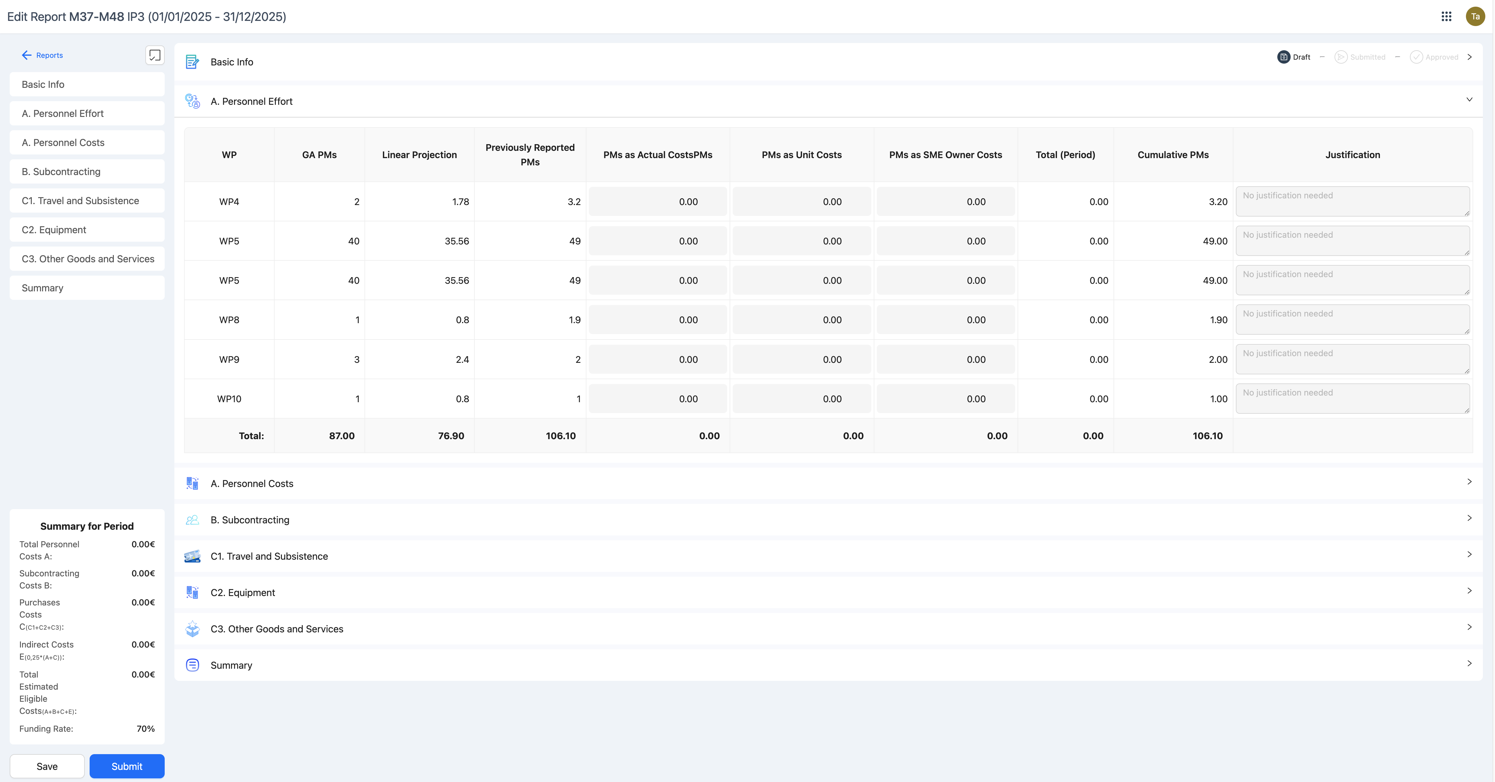This screenshot has width=1495, height=782.
Task: Click WP4 justification text field
Action: (x=1352, y=201)
